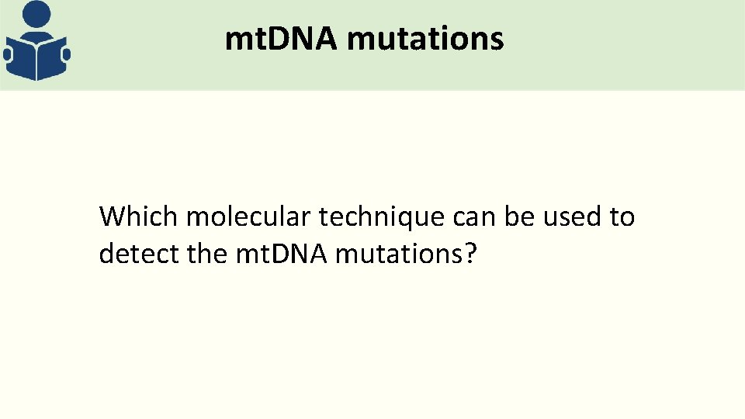Viewport: 745px width, 419px height.
Task: Click the blank cream area below the question
Action: [x=372, y=341]
